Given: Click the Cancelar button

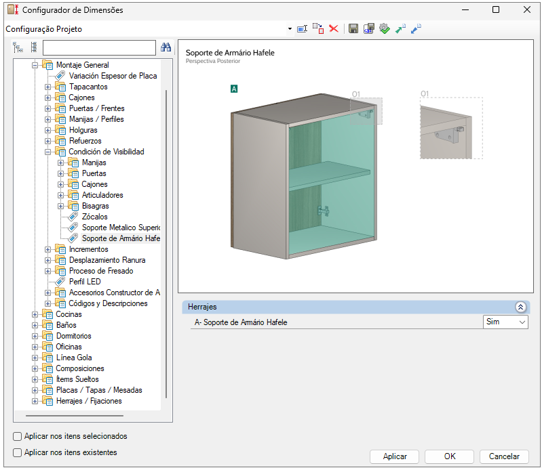Looking at the screenshot, I should pos(504,456).
